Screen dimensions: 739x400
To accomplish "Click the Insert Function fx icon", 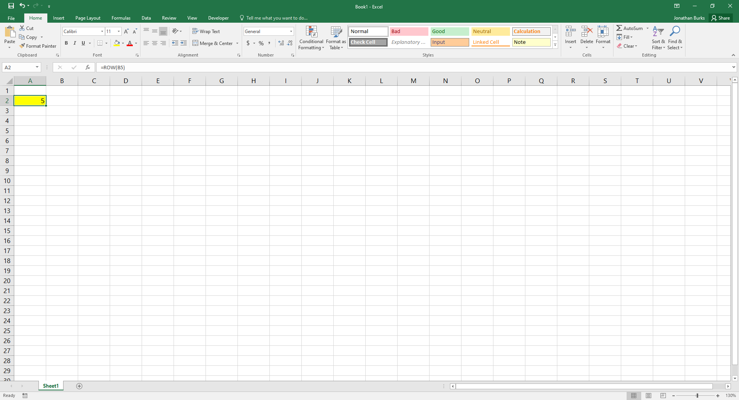I will click(88, 67).
